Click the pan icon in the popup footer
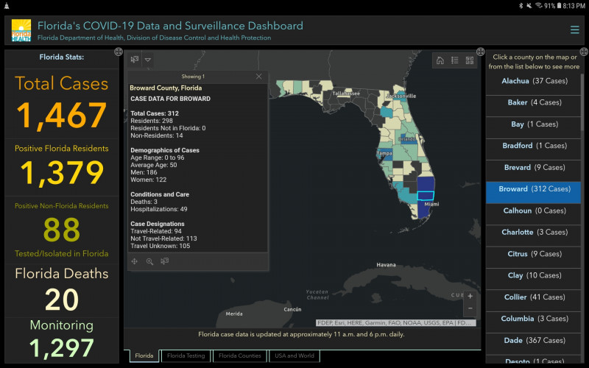Screen dimensions: 589x368 pyautogui.click(x=135, y=261)
